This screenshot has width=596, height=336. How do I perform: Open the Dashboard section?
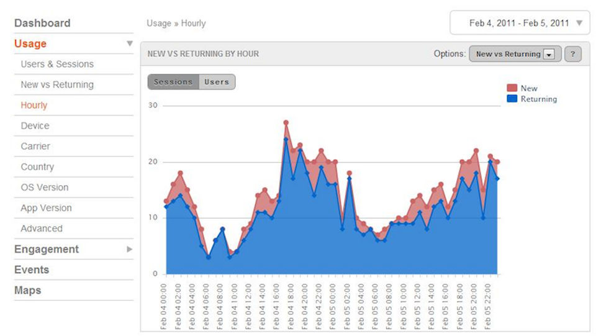pos(42,23)
